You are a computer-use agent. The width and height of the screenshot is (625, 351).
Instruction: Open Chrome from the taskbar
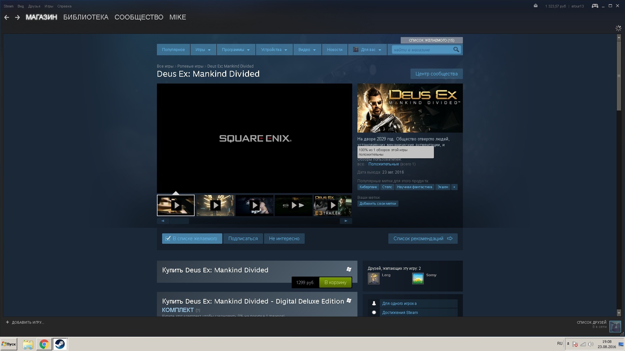[x=44, y=344]
